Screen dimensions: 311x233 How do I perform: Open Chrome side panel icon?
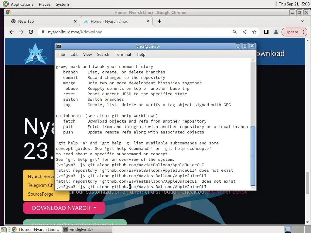click(x=266, y=32)
